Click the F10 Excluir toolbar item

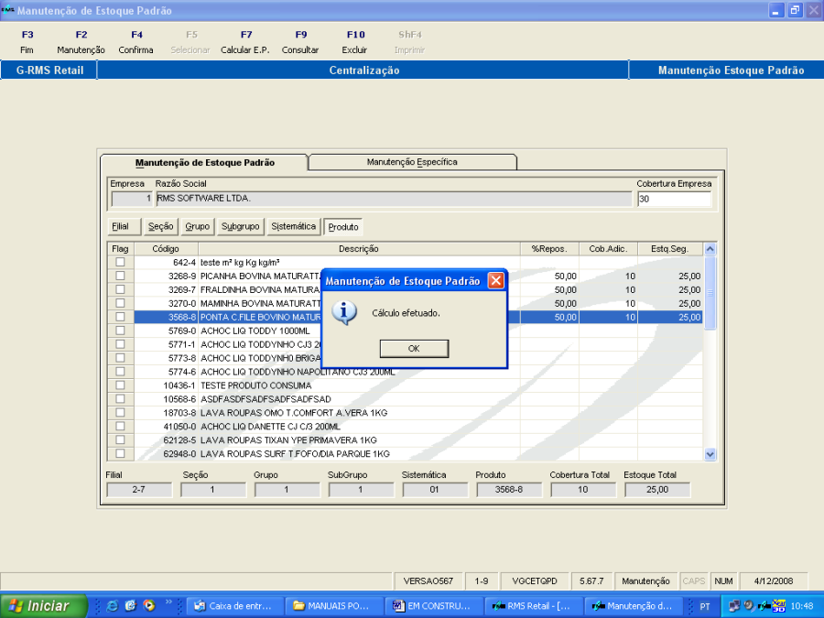pyautogui.click(x=355, y=42)
